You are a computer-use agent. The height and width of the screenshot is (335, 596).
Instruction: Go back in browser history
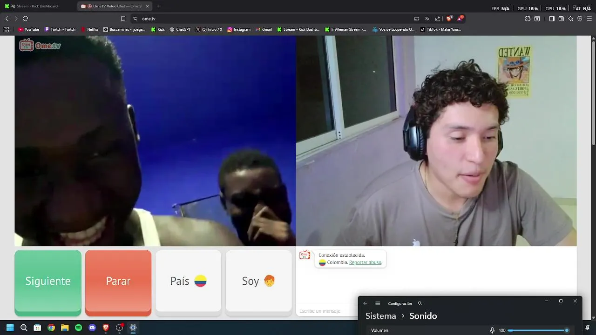coord(7,19)
